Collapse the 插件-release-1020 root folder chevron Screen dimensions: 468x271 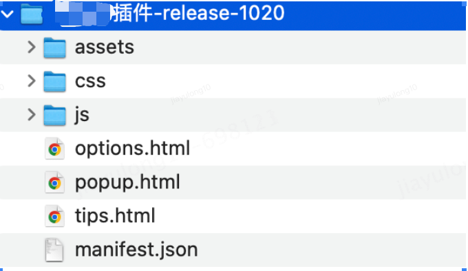(7, 14)
